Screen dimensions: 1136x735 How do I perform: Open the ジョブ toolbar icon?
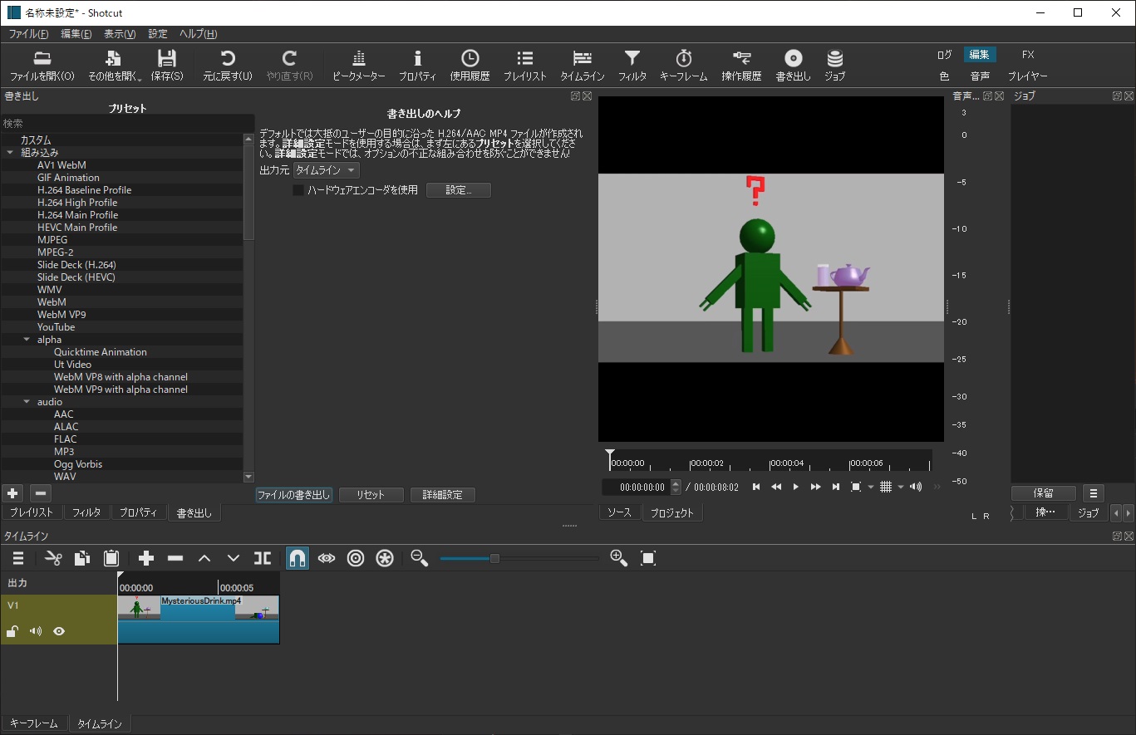coord(834,66)
